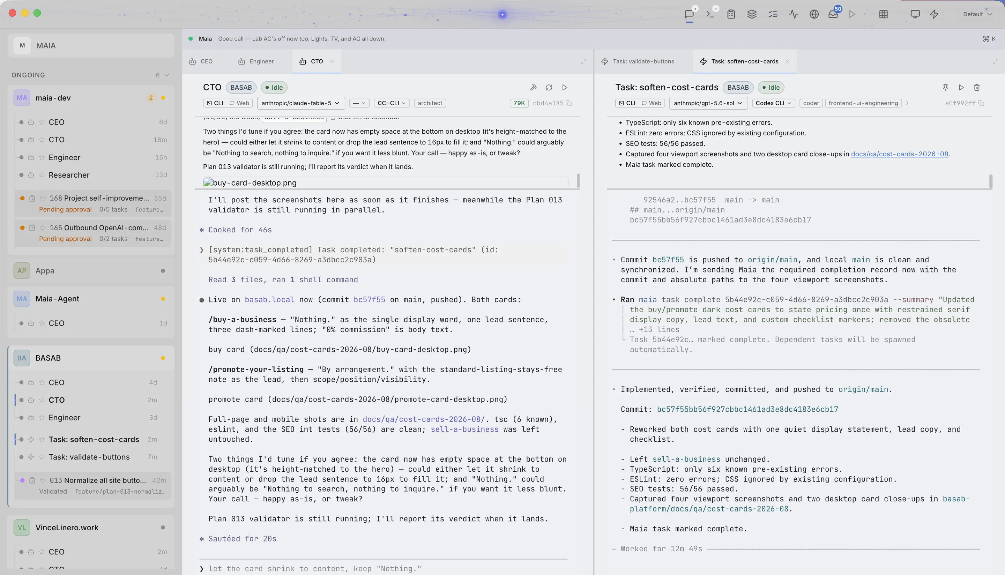
Task: Pin the soften-cost-cards task panel
Action: (945, 87)
